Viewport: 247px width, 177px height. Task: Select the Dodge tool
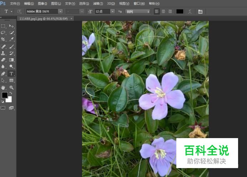click(x=11, y=66)
